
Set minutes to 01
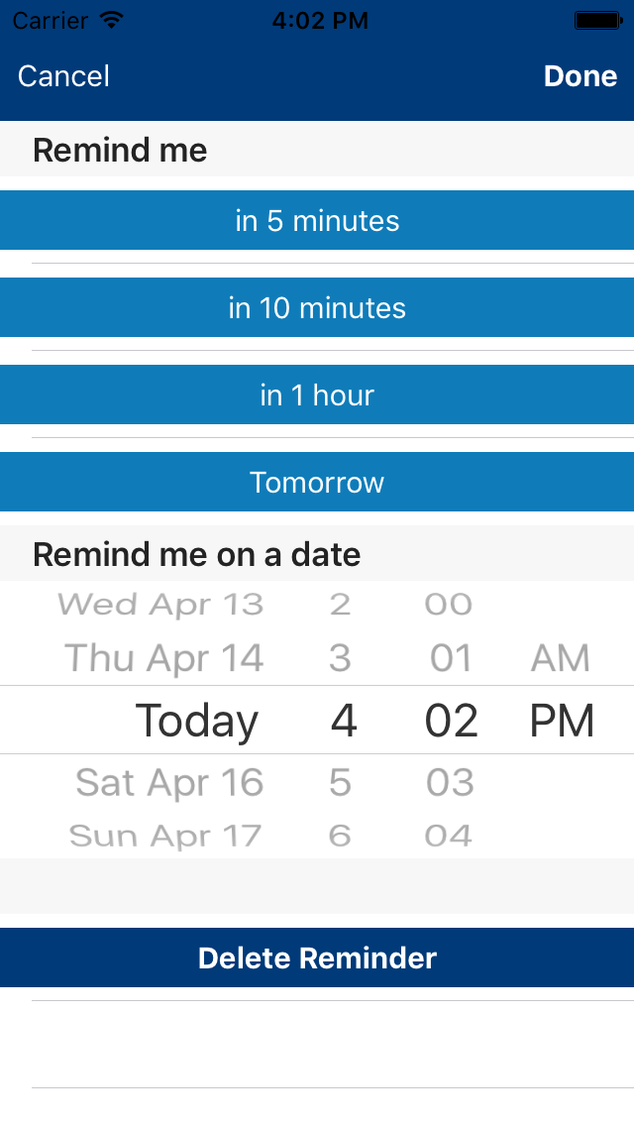[451, 658]
